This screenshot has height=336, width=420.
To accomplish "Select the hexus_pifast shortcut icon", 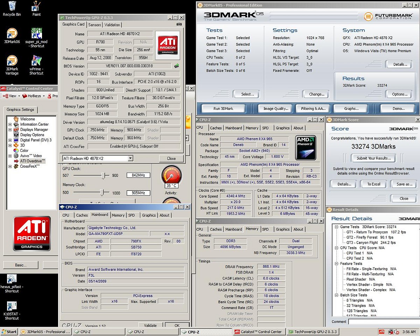I will [12, 283].
